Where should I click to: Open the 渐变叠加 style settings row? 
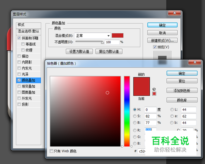click(x=28, y=86)
